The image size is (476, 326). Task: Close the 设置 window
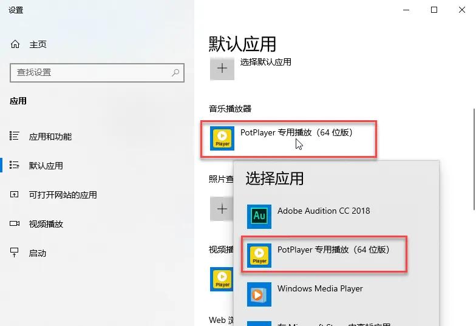[x=462, y=10]
